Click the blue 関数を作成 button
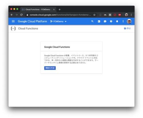 (50, 68)
